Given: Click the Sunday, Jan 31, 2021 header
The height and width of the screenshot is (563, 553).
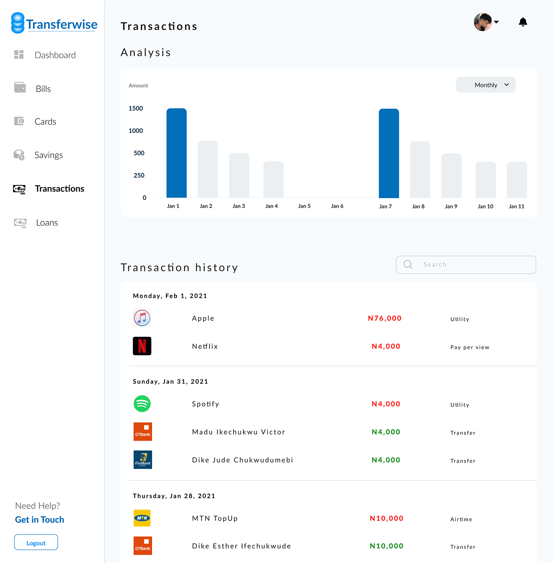Looking at the screenshot, I should [171, 382].
